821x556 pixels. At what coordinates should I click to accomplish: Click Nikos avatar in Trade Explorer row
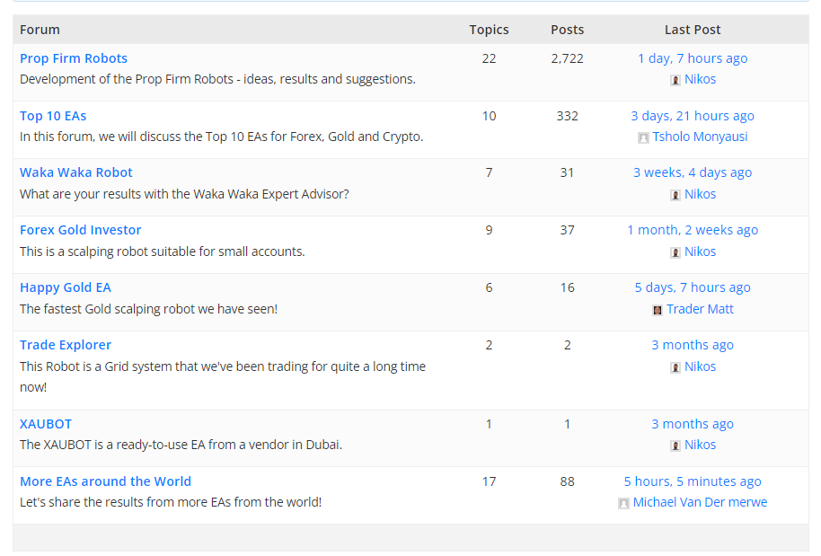(675, 367)
